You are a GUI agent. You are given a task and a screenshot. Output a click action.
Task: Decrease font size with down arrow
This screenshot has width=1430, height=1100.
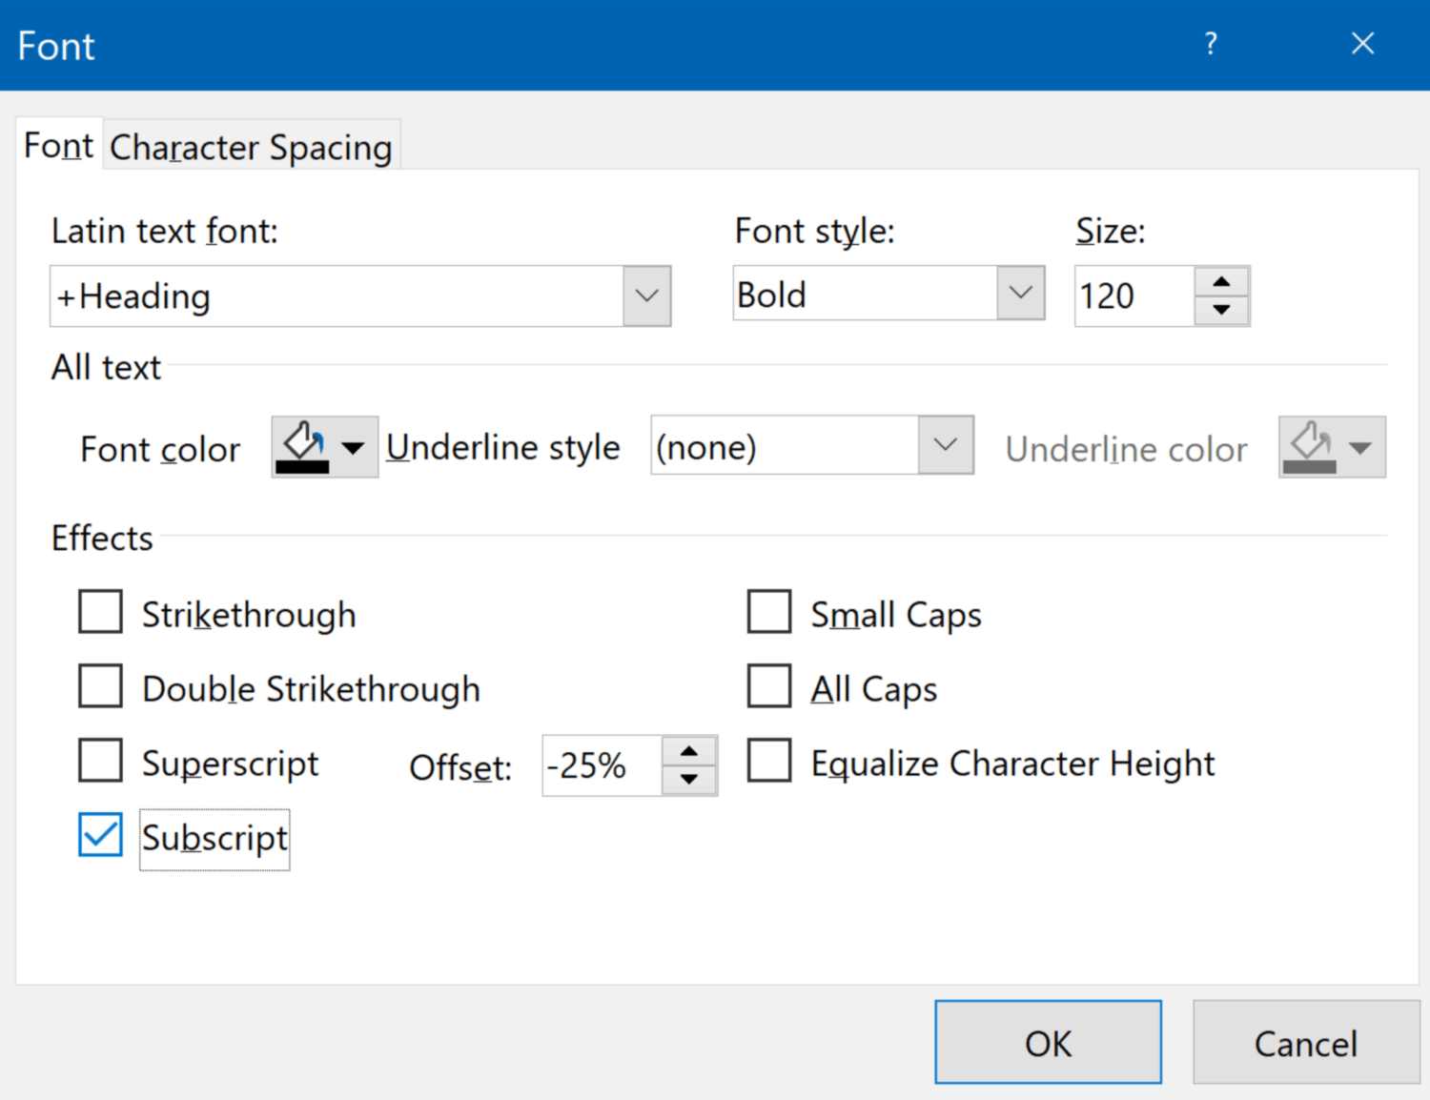(1221, 310)
